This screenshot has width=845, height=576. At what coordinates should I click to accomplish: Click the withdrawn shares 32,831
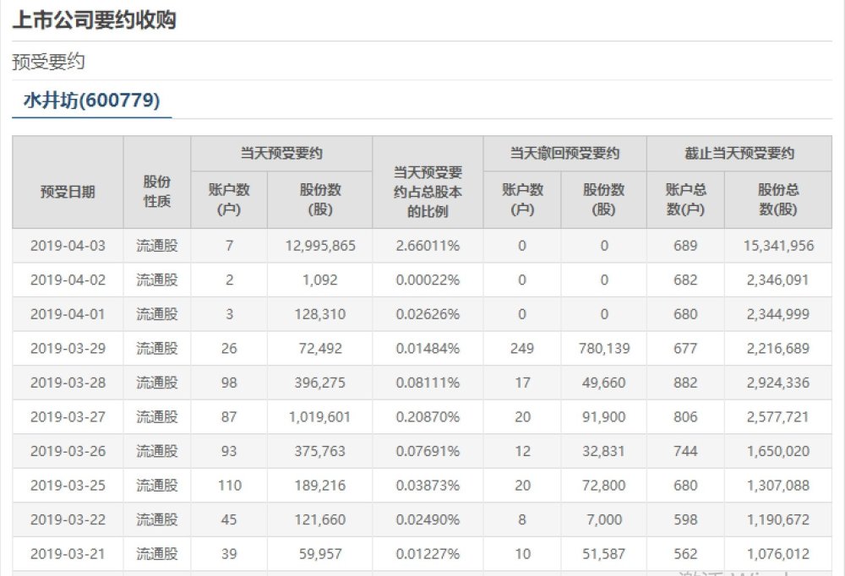tap(604, 451)
